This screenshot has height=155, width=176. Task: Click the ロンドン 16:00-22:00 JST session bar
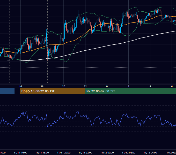(x=52, y=91)
